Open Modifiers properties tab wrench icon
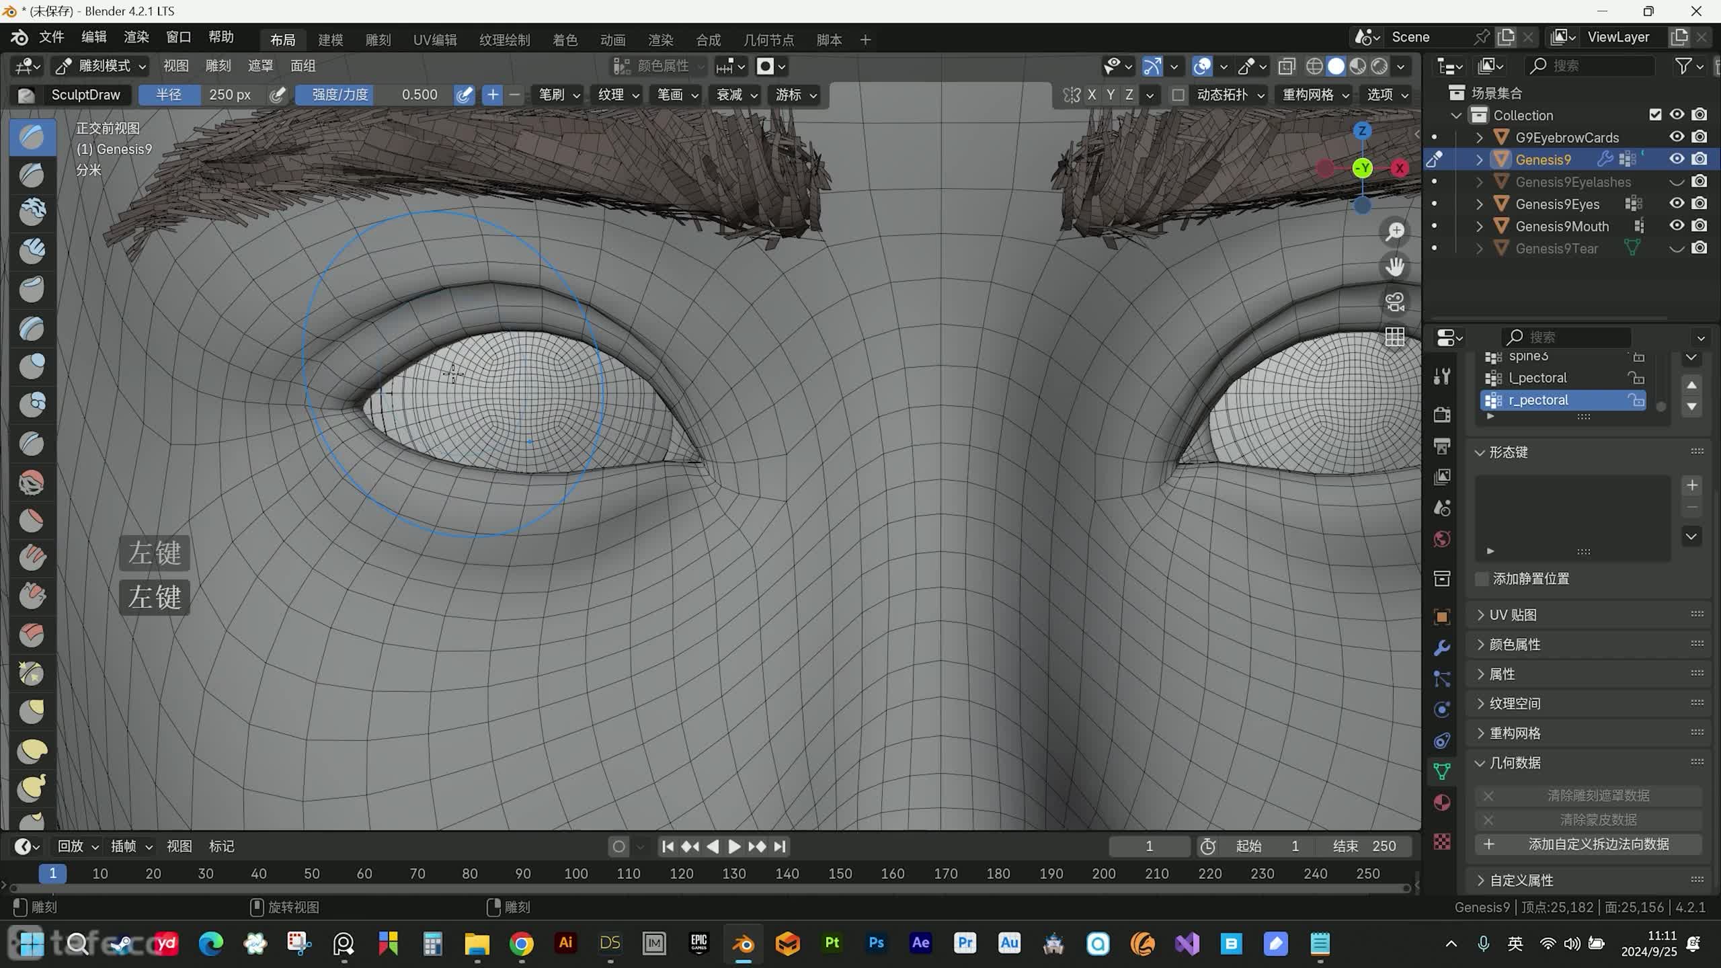Image resolution: width=1721 pixels, height=968 pixels. (x=1442, y=648)
